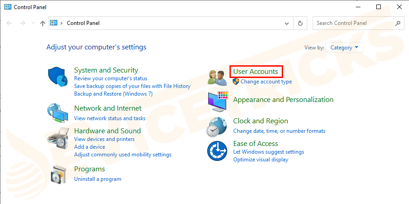The width and height of the screenshot is (409, 204).
Task: Open Change account type link
Action: coord(266,82)
